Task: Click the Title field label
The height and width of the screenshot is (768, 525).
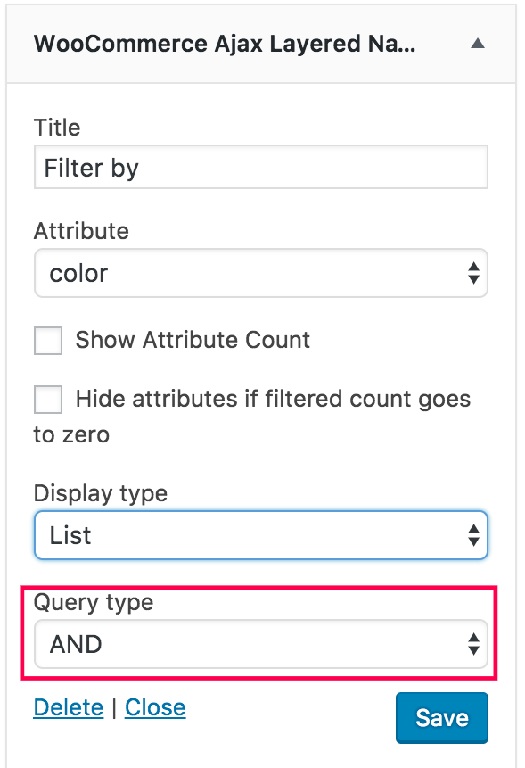Action: pyautogui.click(x=57, y=128)
